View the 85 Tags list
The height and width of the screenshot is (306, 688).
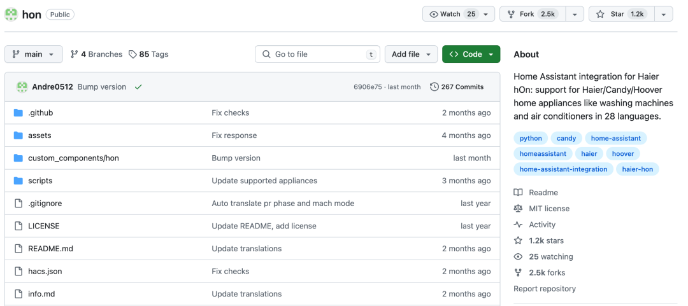point(148,54)
